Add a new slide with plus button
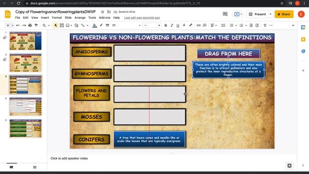This screenshot has width=309, height=174. point(8,26)
